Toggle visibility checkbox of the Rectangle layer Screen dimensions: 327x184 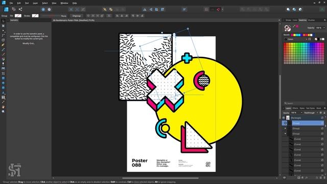point(322,118)
